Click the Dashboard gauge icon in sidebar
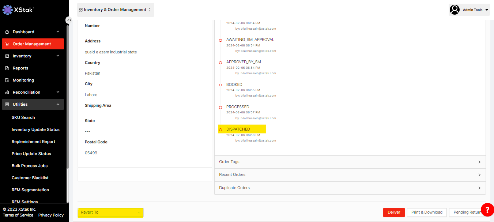Screen dimensions: 494x222 pyautogui.click(x=7, y=32)
